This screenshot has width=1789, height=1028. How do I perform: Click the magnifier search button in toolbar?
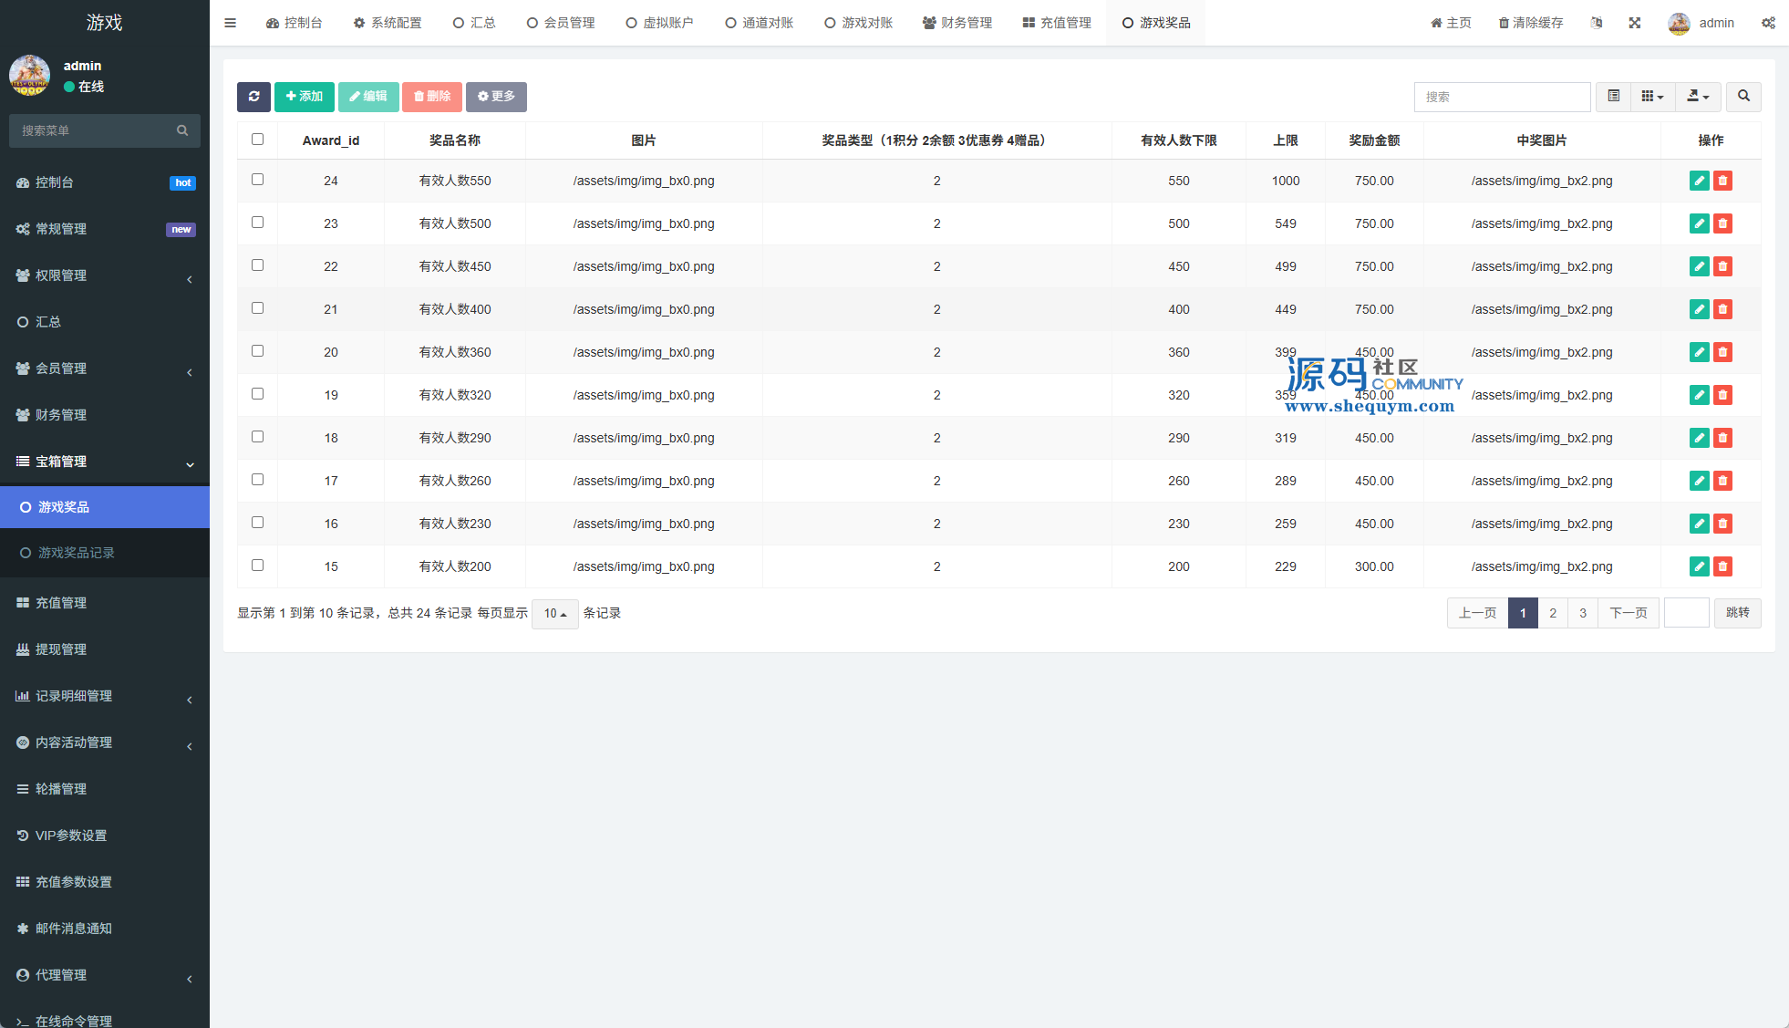pyautogui.click(x=1743, y=97)
